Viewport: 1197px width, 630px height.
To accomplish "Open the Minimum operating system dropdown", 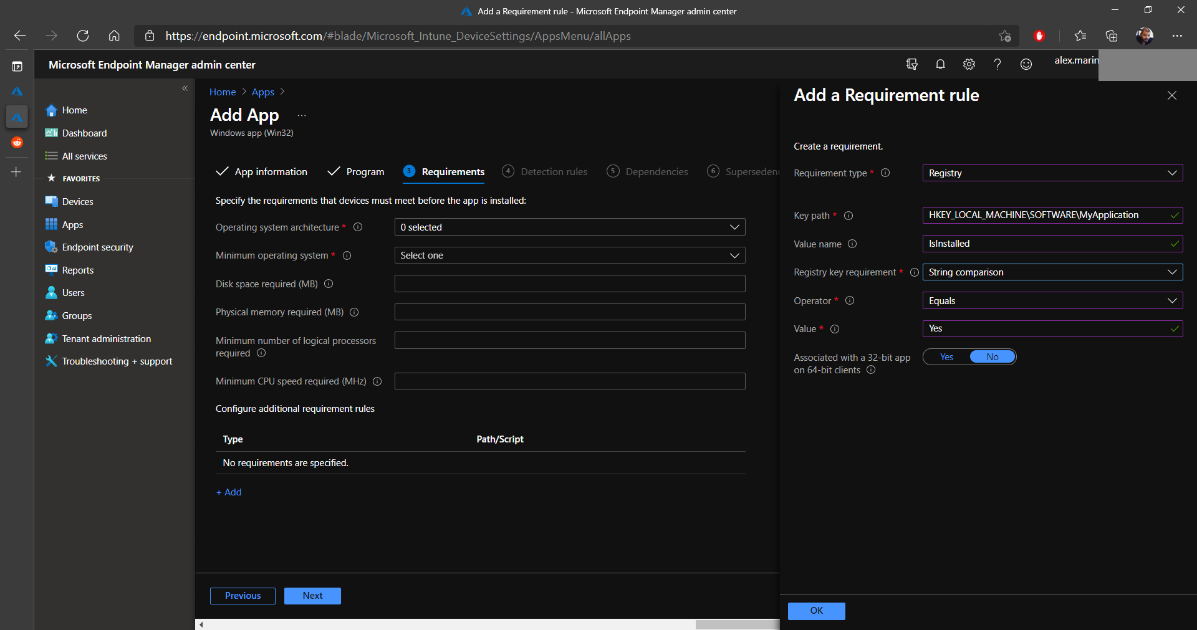I will pyautogui.click(x=569, y=255).
